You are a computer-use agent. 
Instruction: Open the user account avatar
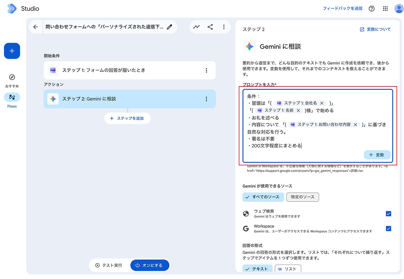pos(399,9)
